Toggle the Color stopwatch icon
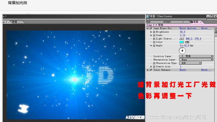Screen dimensions: 217x122 click(x=154, y=42)
